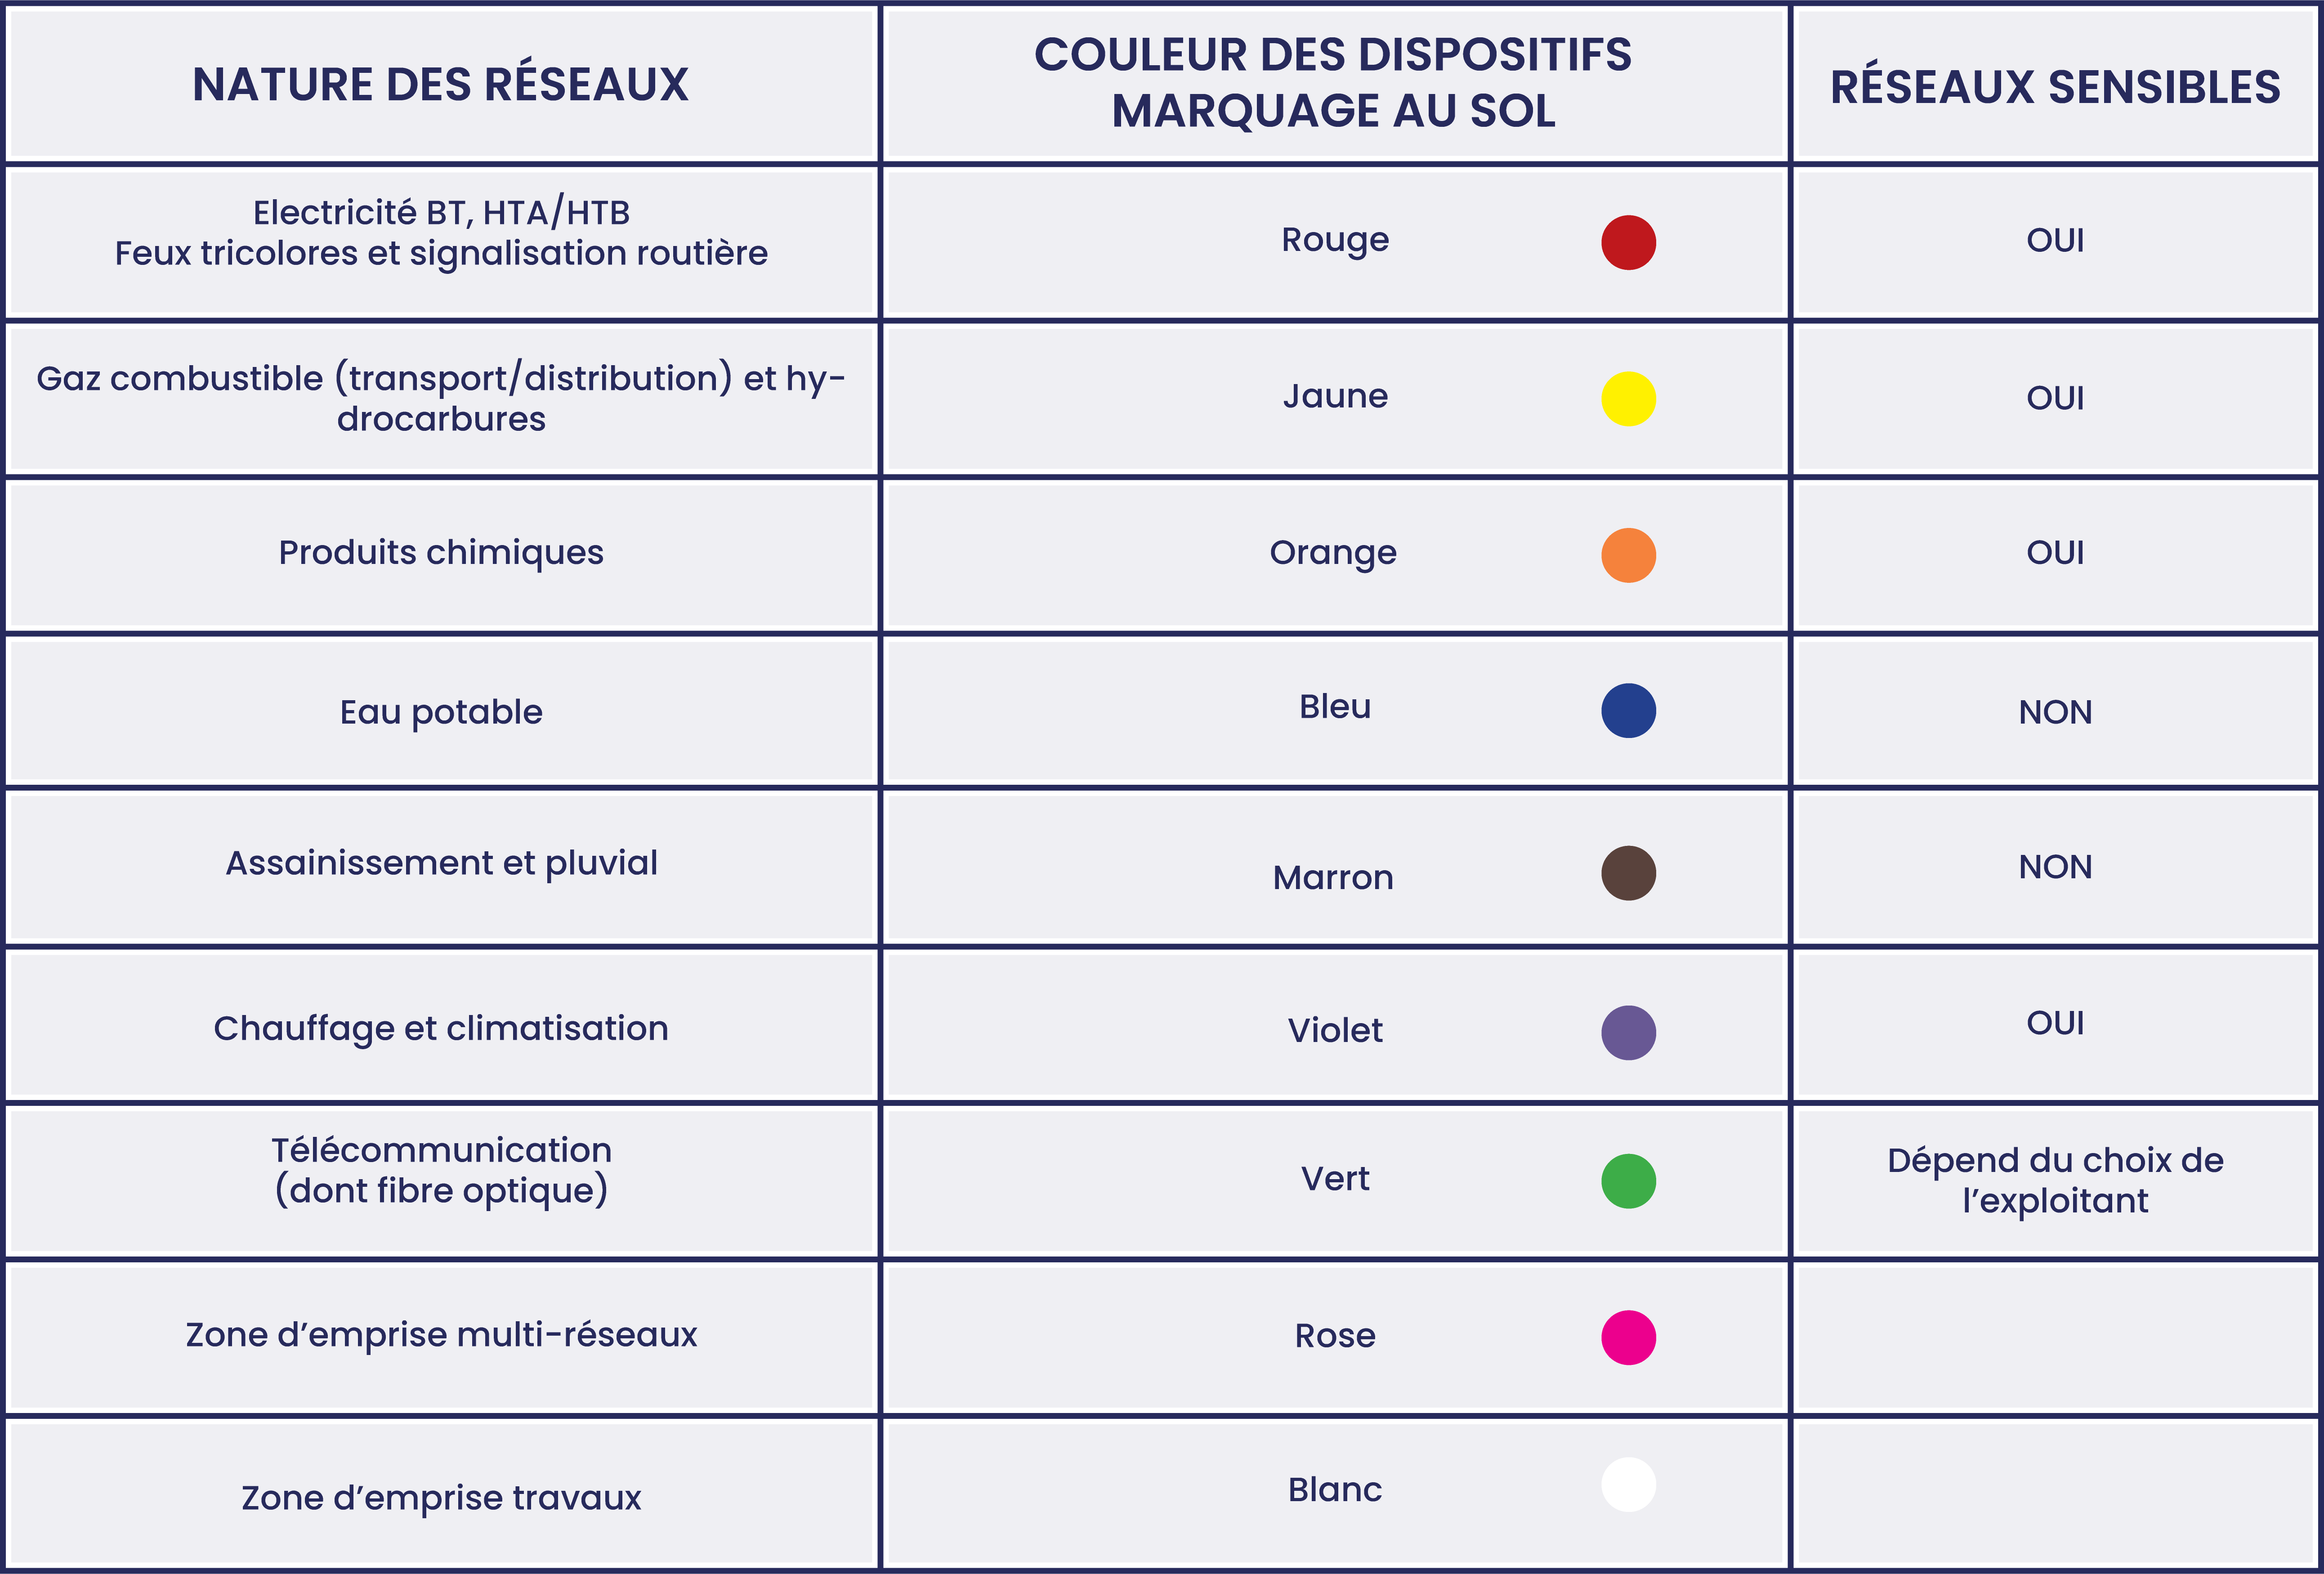Click the left cell in the red dot row
This screenshot has height=1574, width=2324.
pos(441,242)
